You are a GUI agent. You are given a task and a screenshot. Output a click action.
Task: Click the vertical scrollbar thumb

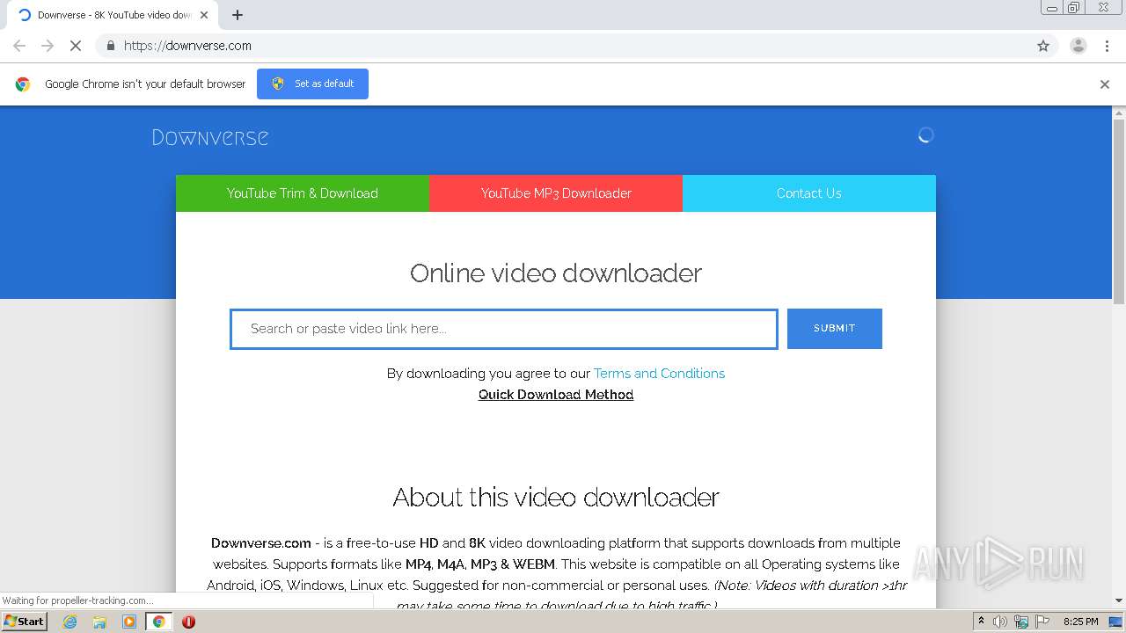(1119, 211)
